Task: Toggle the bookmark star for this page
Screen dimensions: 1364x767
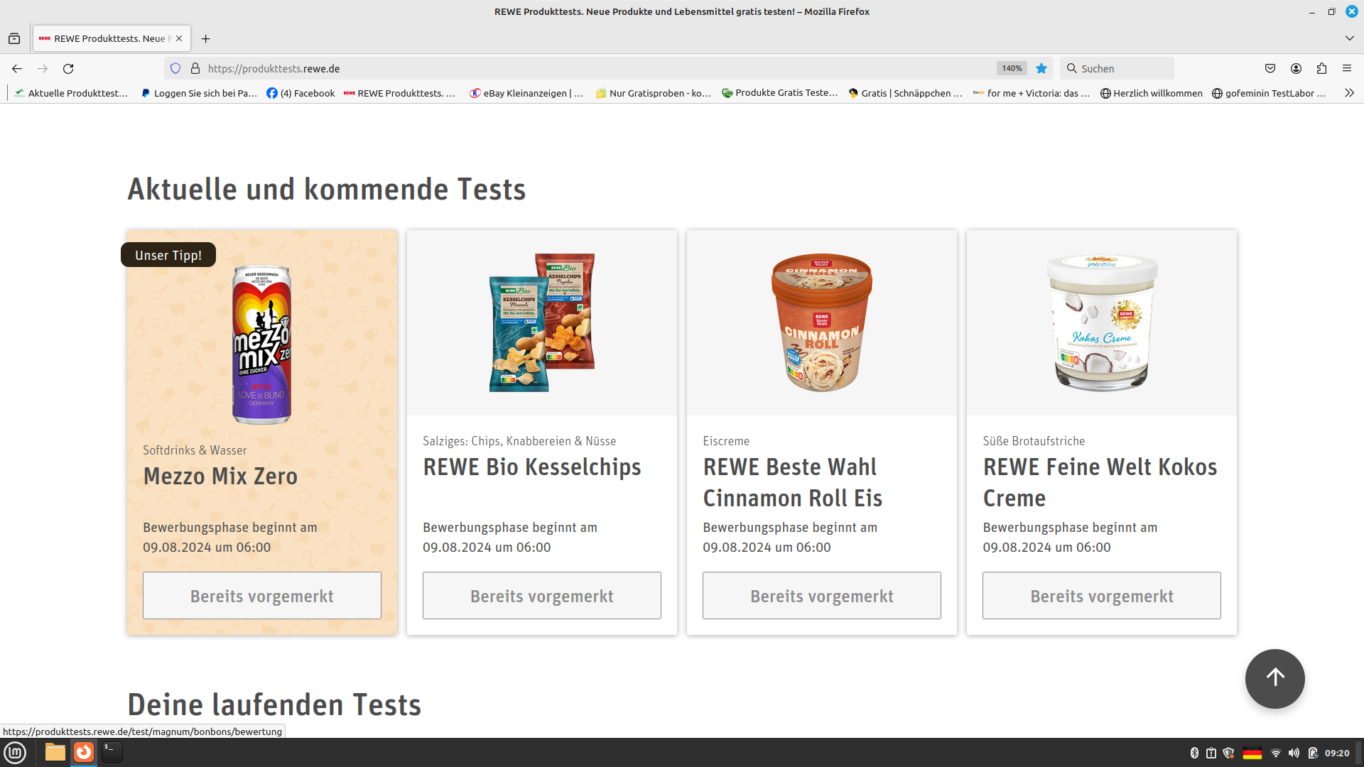Action: pyautogui.click(x=1041, y=69)
